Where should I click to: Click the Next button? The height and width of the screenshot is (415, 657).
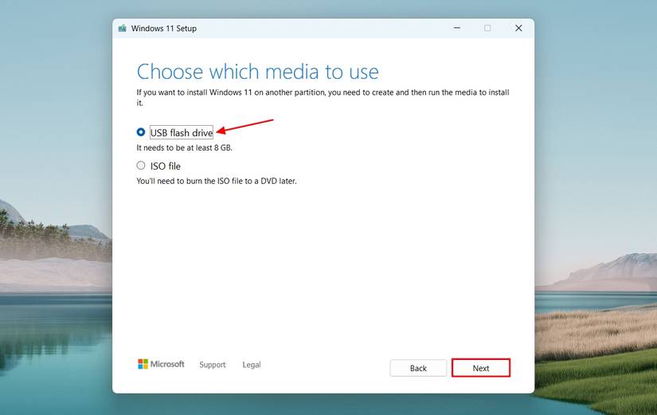(x=480, y=368)
